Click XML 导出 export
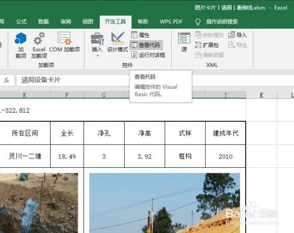 pos(238,45)
